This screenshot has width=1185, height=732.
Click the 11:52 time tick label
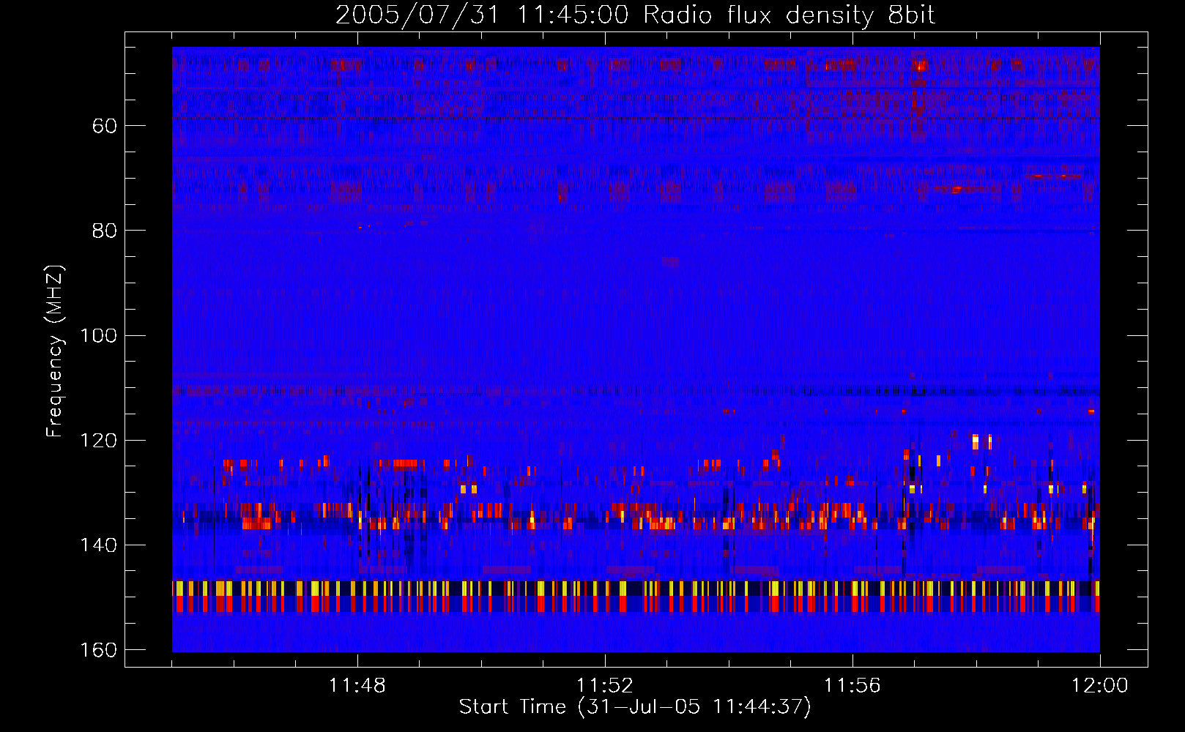(x=604, y=686)
